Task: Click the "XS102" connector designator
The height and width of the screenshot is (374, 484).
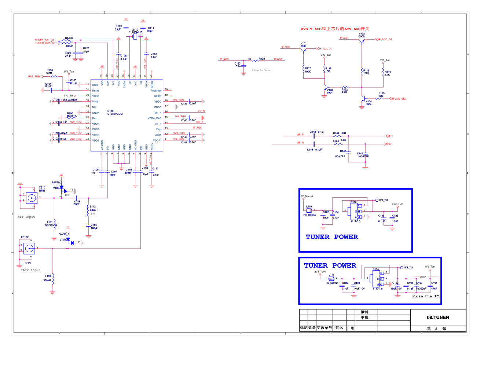Action: pyautogui.click(x=25, y=237)
